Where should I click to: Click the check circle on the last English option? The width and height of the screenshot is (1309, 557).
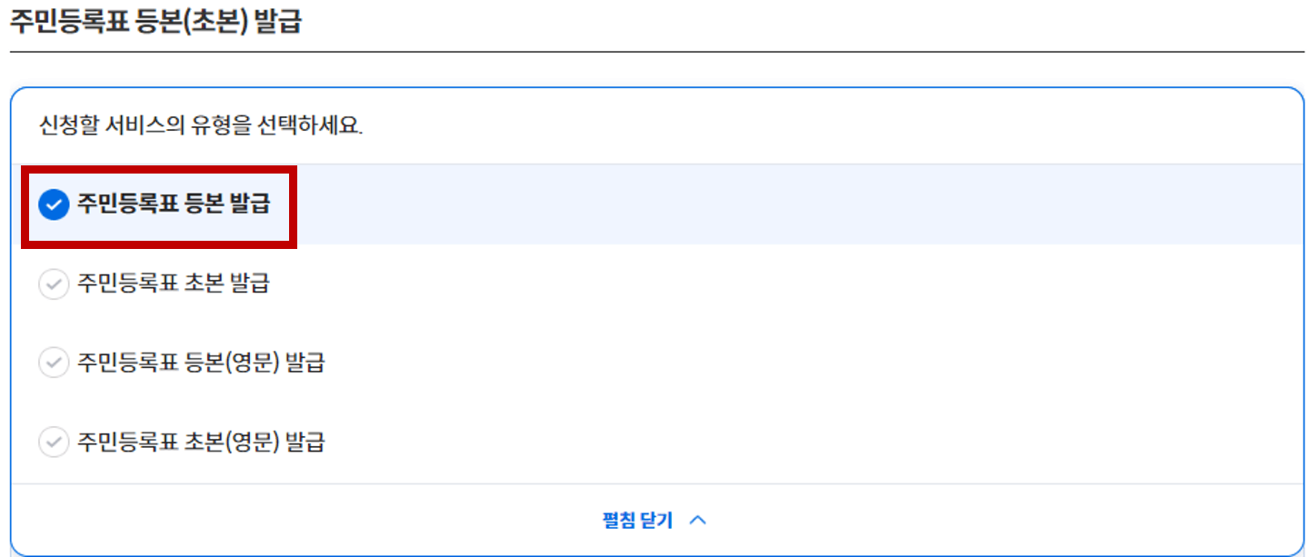[x=54, y=442]
